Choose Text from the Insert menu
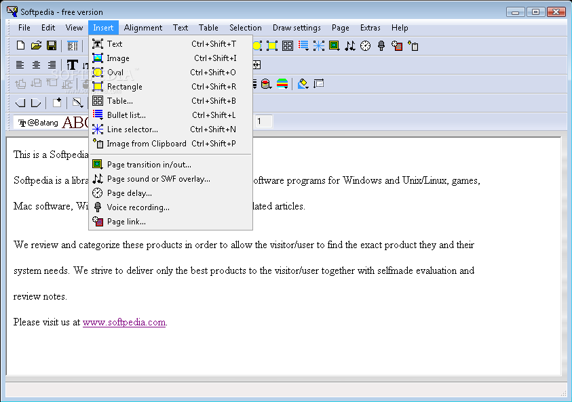 point(170,44)
